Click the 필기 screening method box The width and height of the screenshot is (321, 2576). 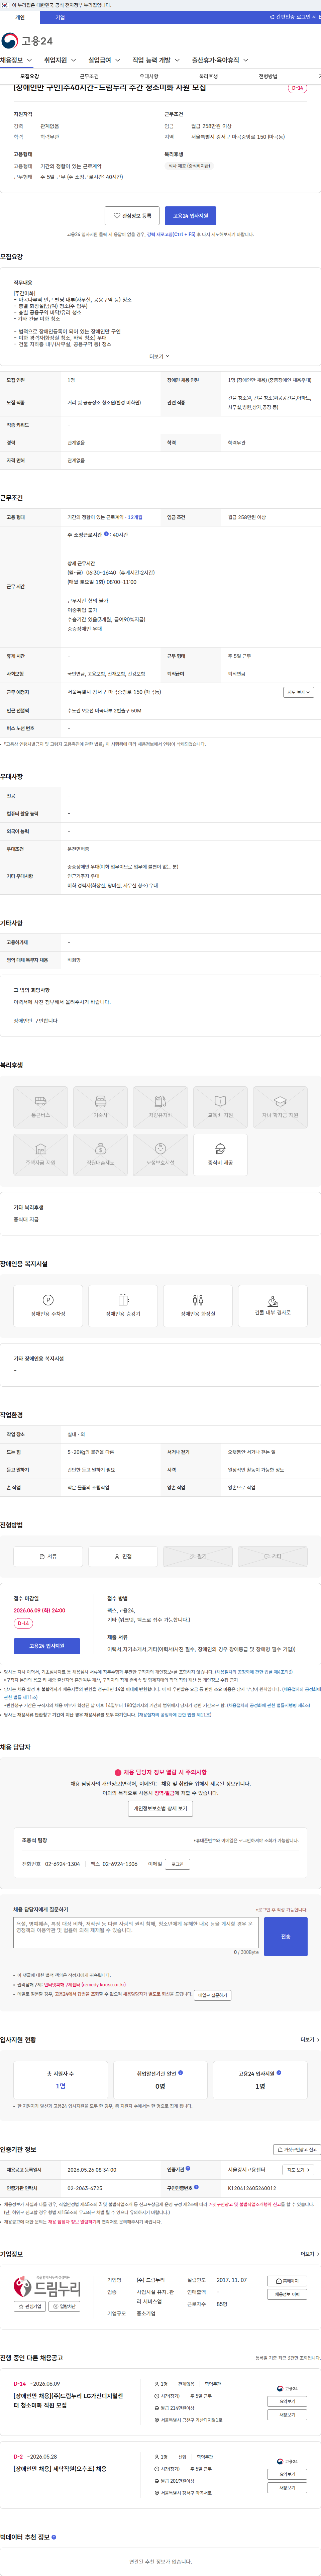point(198,1556)
